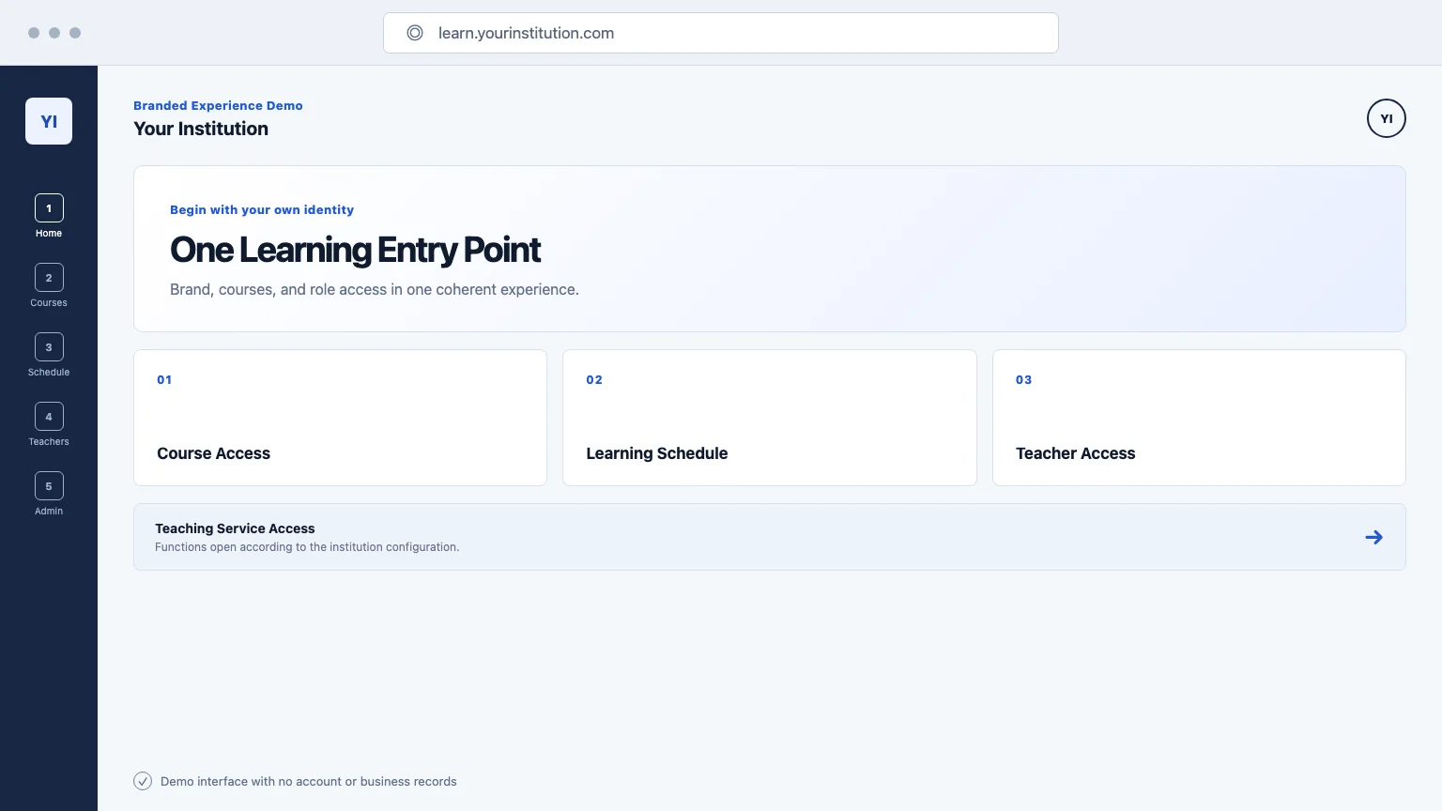Open the Course Access card
This screenshot has width=1442, height=811.
click(x=340, y=418)
